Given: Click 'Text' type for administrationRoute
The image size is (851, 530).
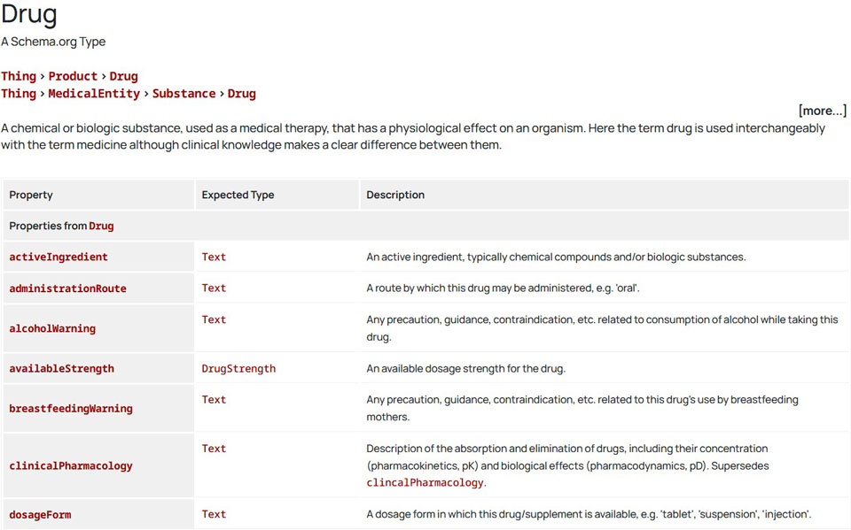Looking at the screenshot, I should coord(214,288).
